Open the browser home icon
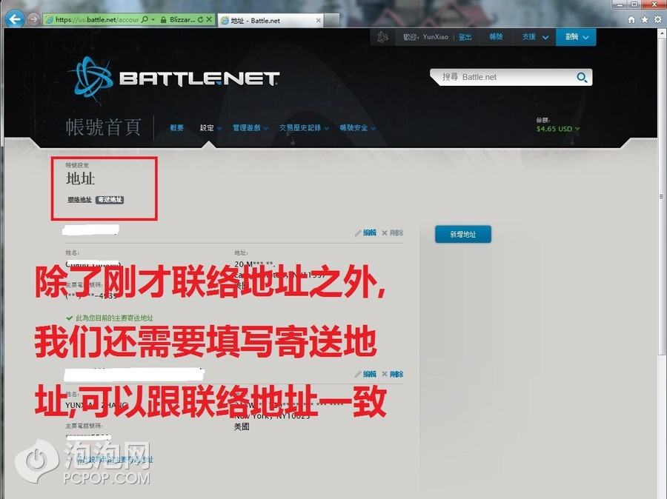Image resolution: width=667 pixels, height=499 pixels. 631,19
